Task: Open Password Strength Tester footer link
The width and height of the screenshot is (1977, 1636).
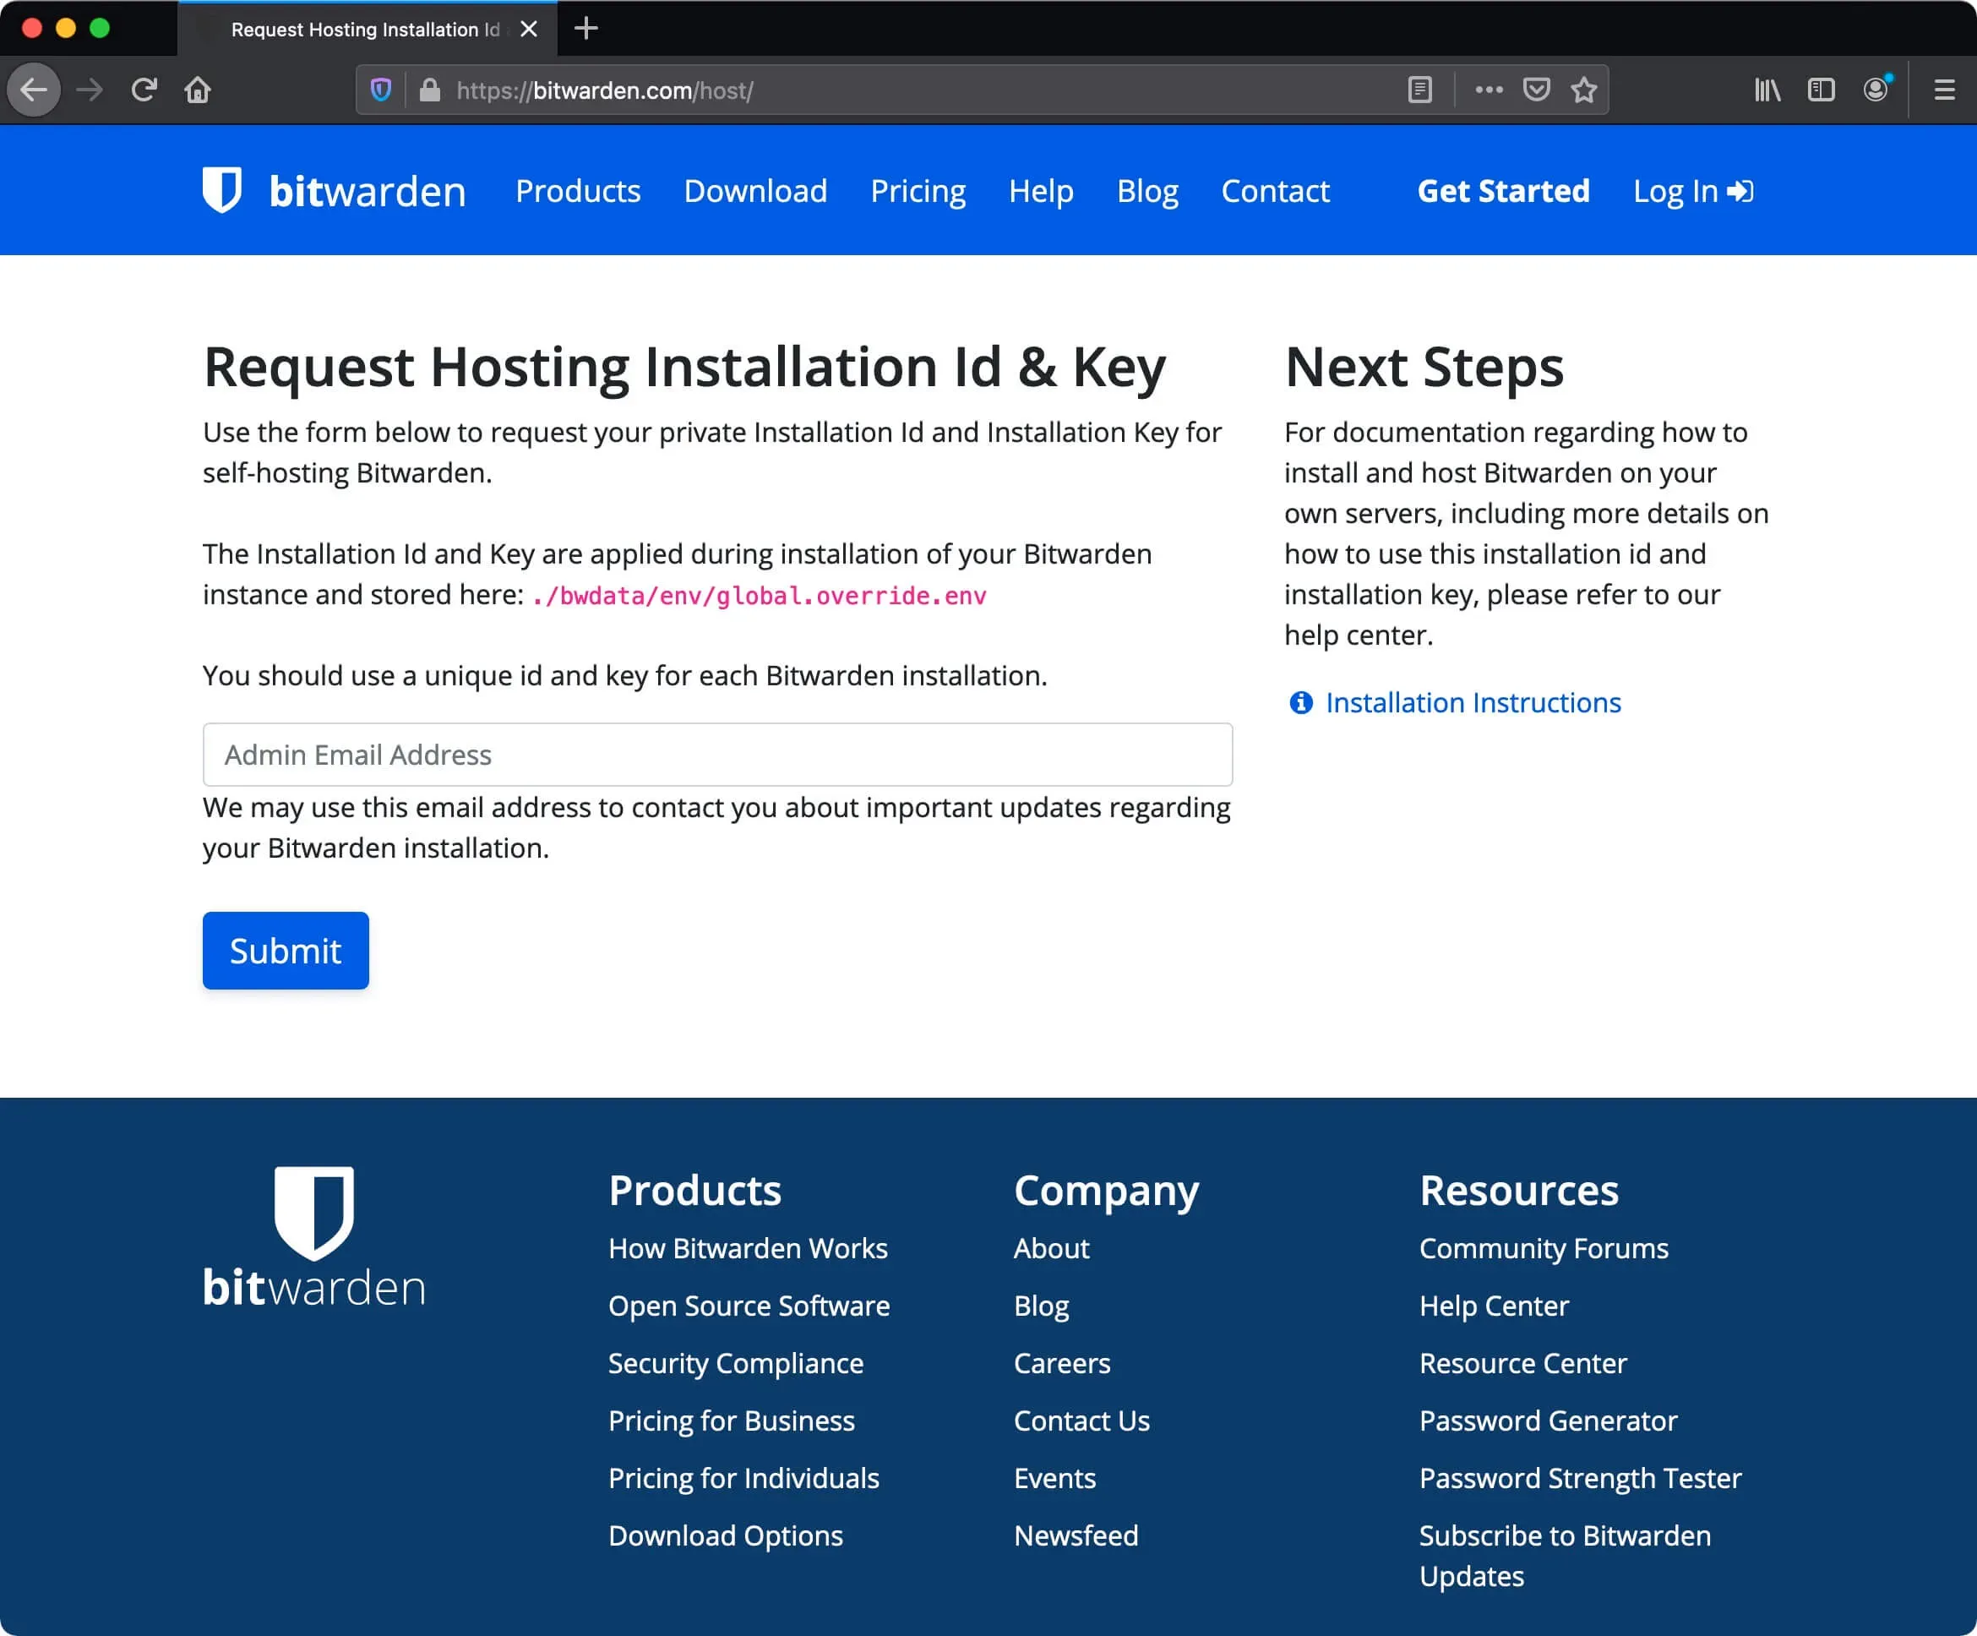Action: tap(1580, 1478)
